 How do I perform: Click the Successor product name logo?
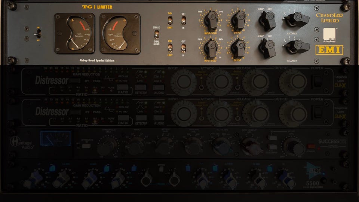click(332, 141)
